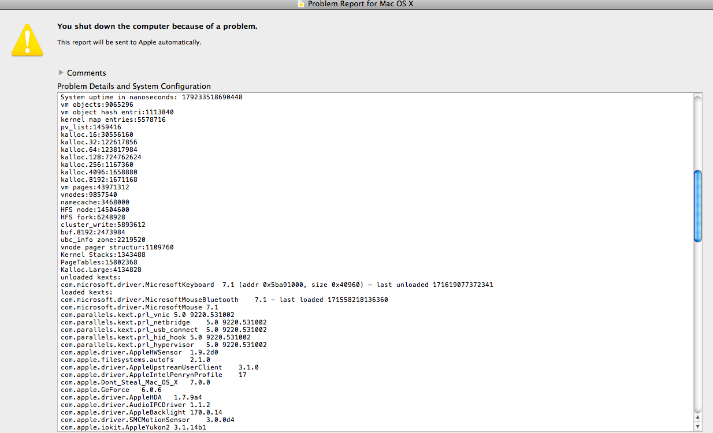
Task: Click the AppleHWSensor 1.9.2d0 line
Action: click(139, 352)
